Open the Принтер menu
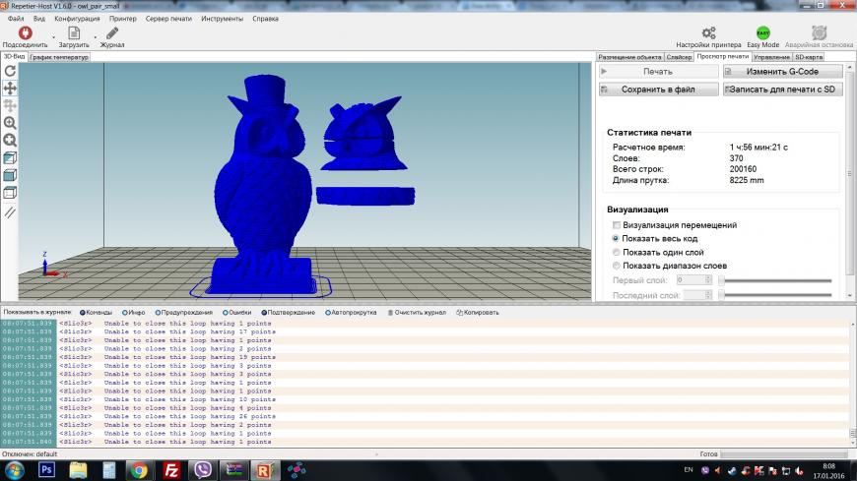Viewport: 857px width, 481px height. [x=122, y=19]
